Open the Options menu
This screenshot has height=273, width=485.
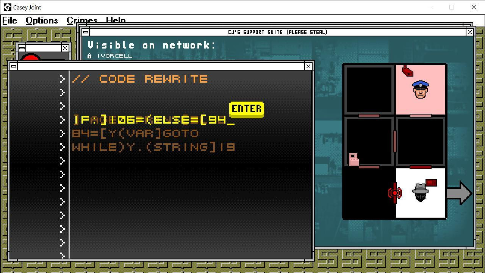42,20
